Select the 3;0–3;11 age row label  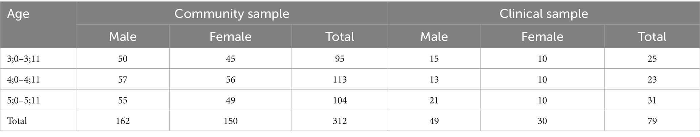23,59
